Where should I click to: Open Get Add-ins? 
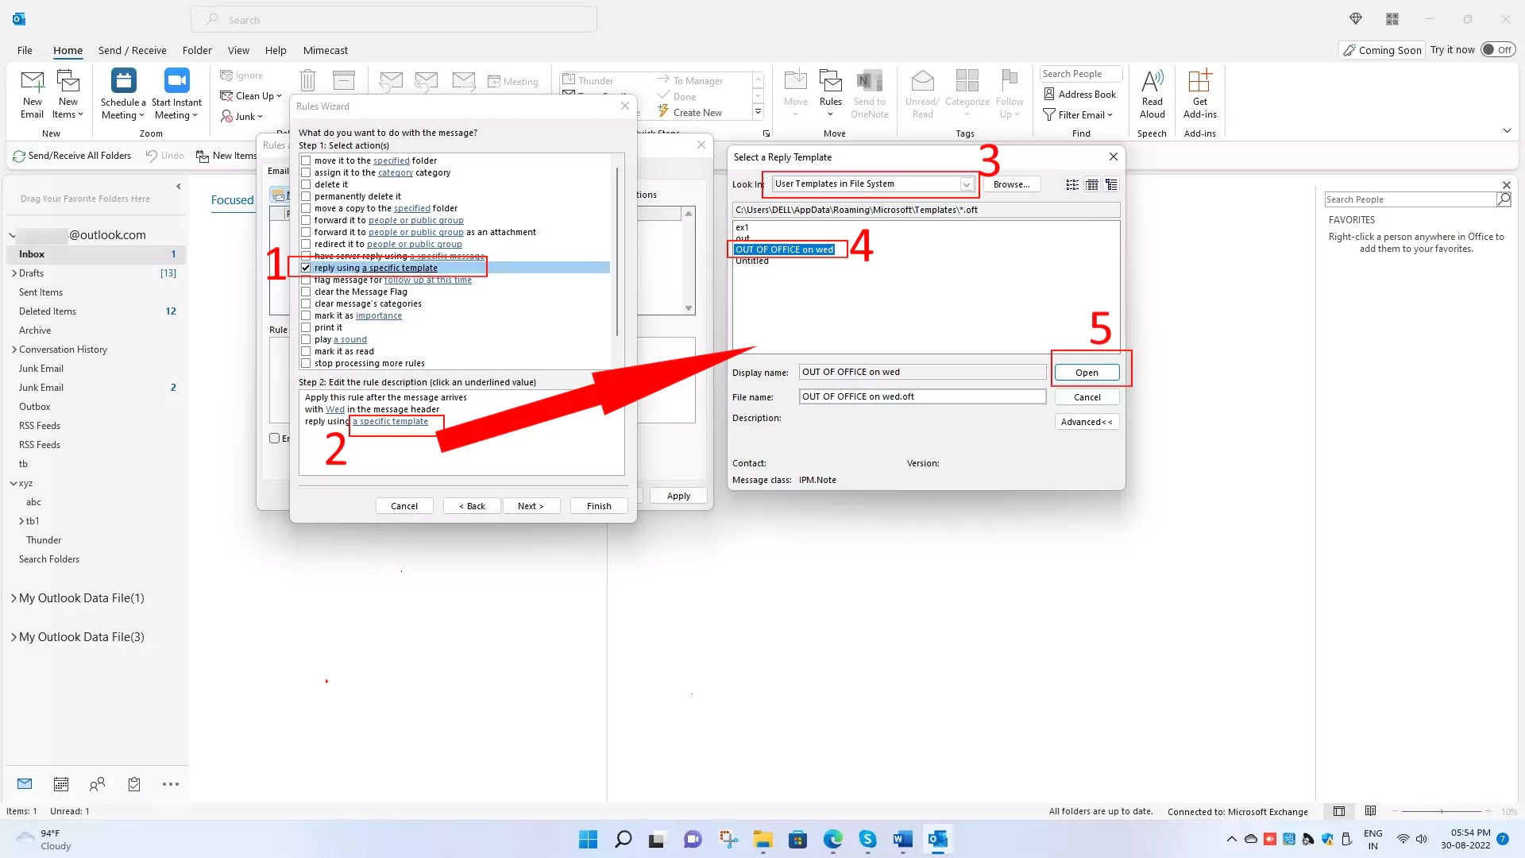coord(1200,91)
